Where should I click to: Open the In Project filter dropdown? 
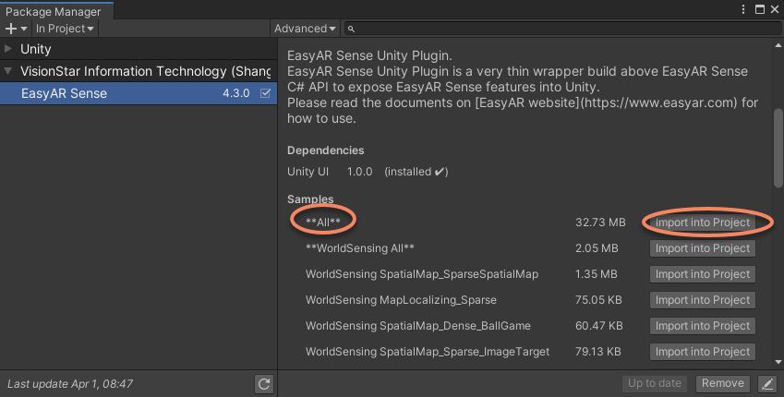click(x=65, y=29)
